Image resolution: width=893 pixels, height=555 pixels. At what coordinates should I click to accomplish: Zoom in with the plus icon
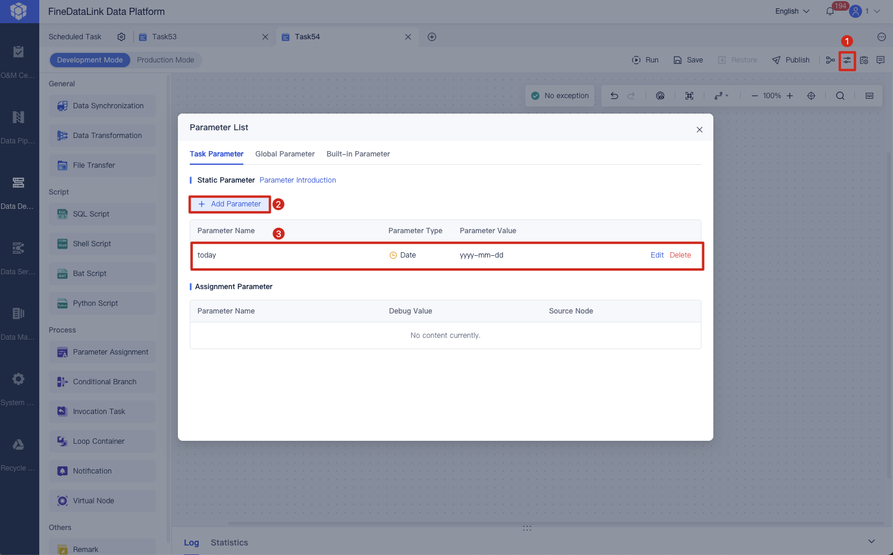click(790, 96)
